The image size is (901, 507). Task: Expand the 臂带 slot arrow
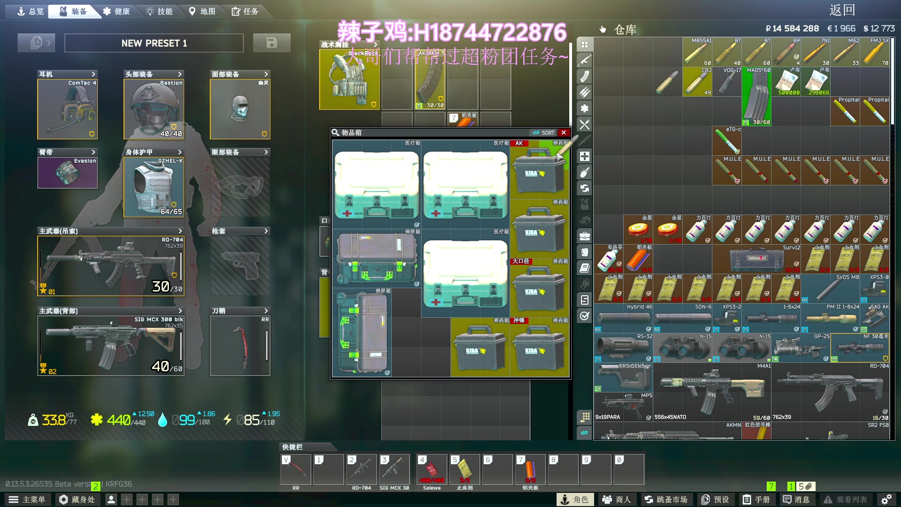coord(93,152)
